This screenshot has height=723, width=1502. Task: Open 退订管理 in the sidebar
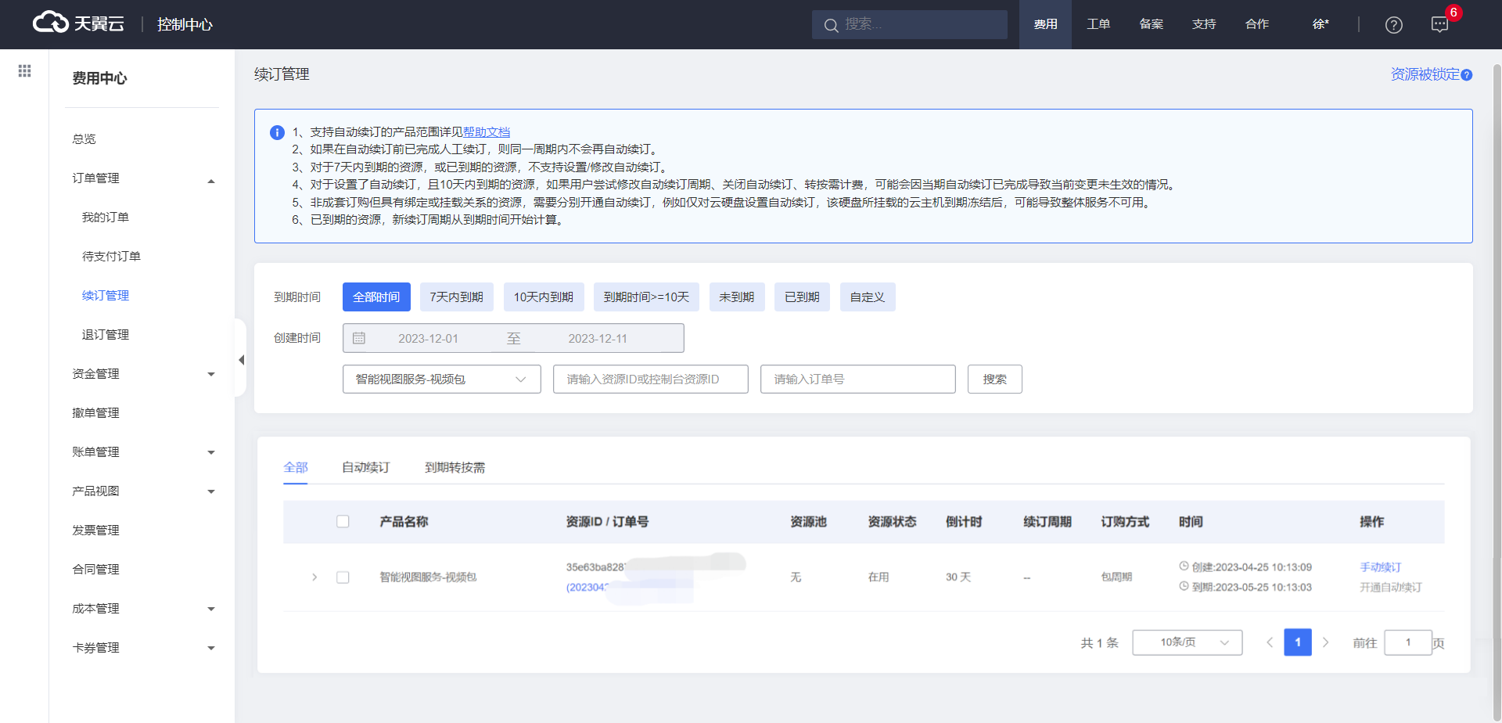click(x=106, y=335)
